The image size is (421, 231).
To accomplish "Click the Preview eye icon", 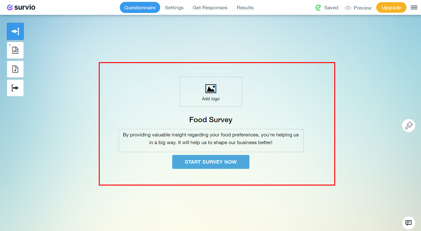I will point(348,8).
